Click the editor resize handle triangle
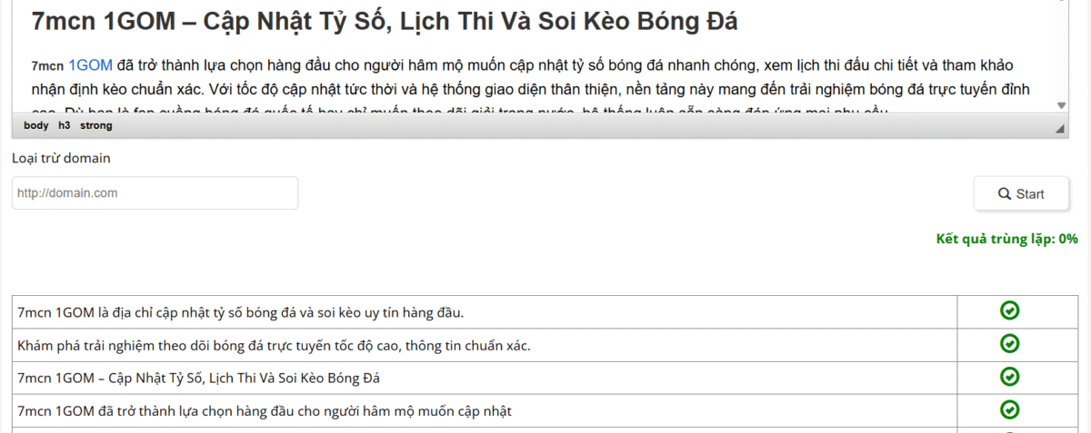The width and height of the screenshot is (1091, 433). coord(1060,129)
